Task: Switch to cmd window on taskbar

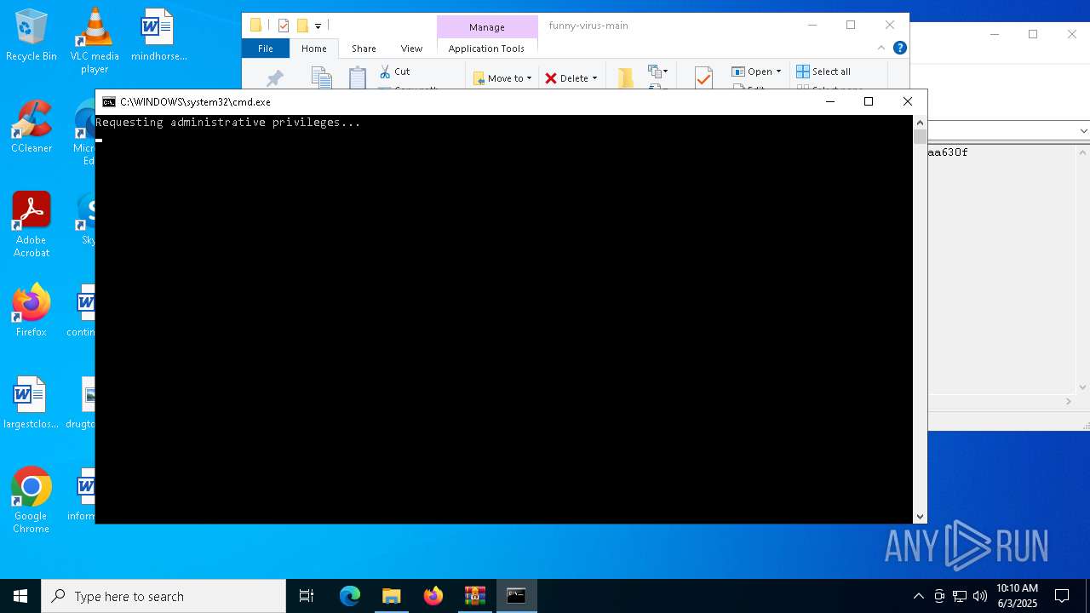Action: point(517,596)
